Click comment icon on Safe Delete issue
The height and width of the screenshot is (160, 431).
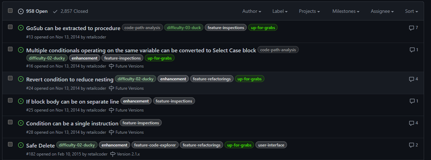pos(412,145)
